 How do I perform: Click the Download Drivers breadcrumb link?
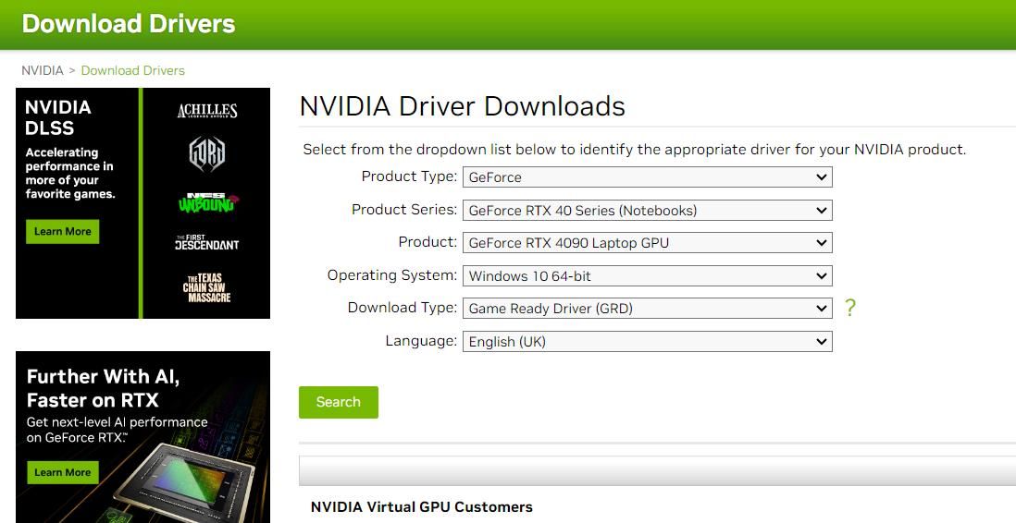tap(132, 70)
